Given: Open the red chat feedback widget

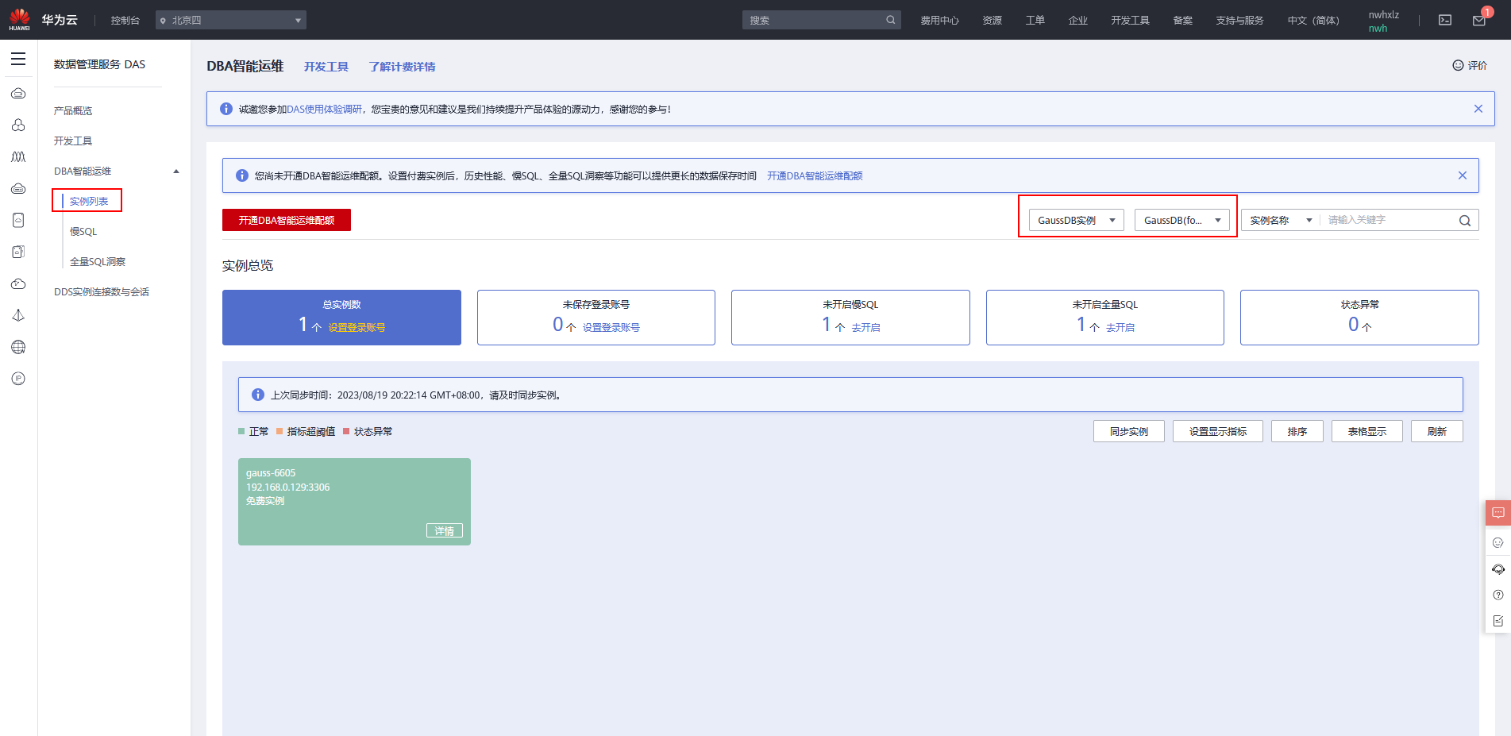Looking at the screenshot, I should click(1498, 513).
